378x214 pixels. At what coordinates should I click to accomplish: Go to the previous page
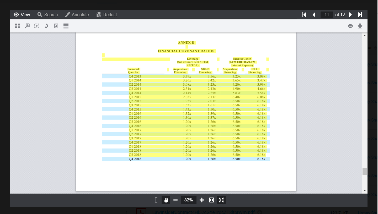314,15
